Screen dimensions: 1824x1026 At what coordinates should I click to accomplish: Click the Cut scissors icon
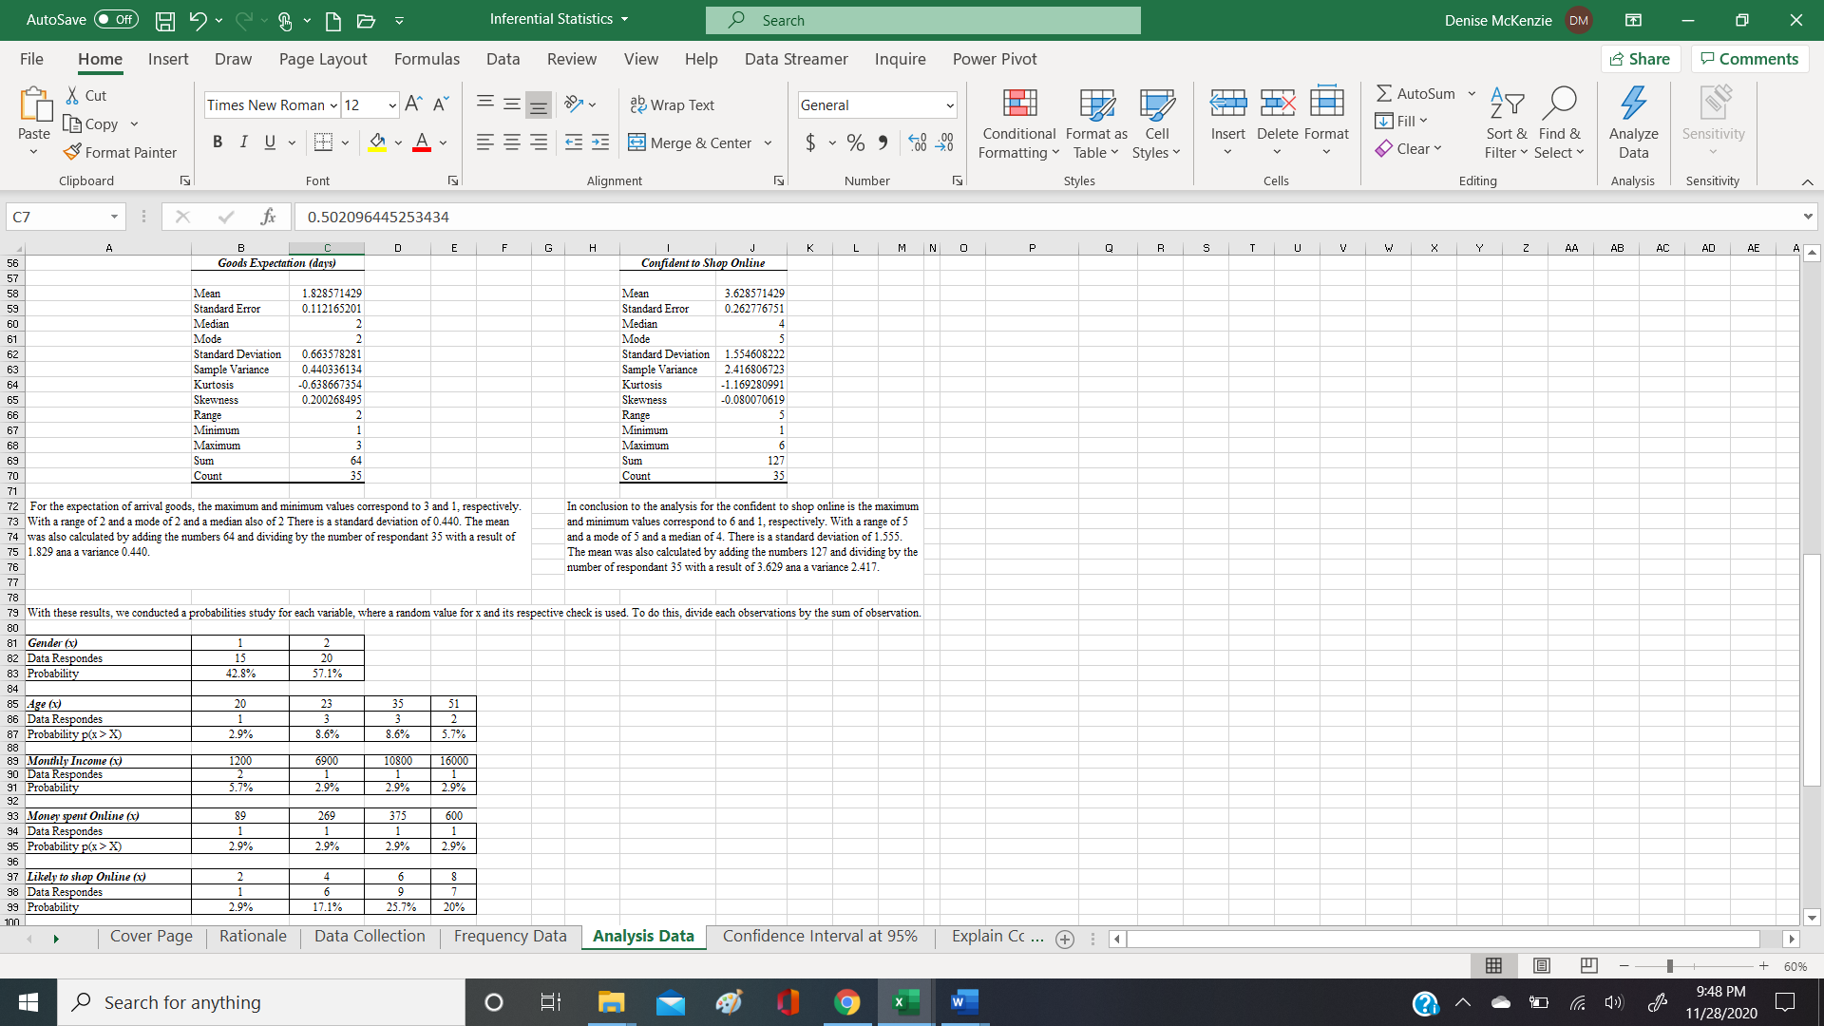pos(72,96)
